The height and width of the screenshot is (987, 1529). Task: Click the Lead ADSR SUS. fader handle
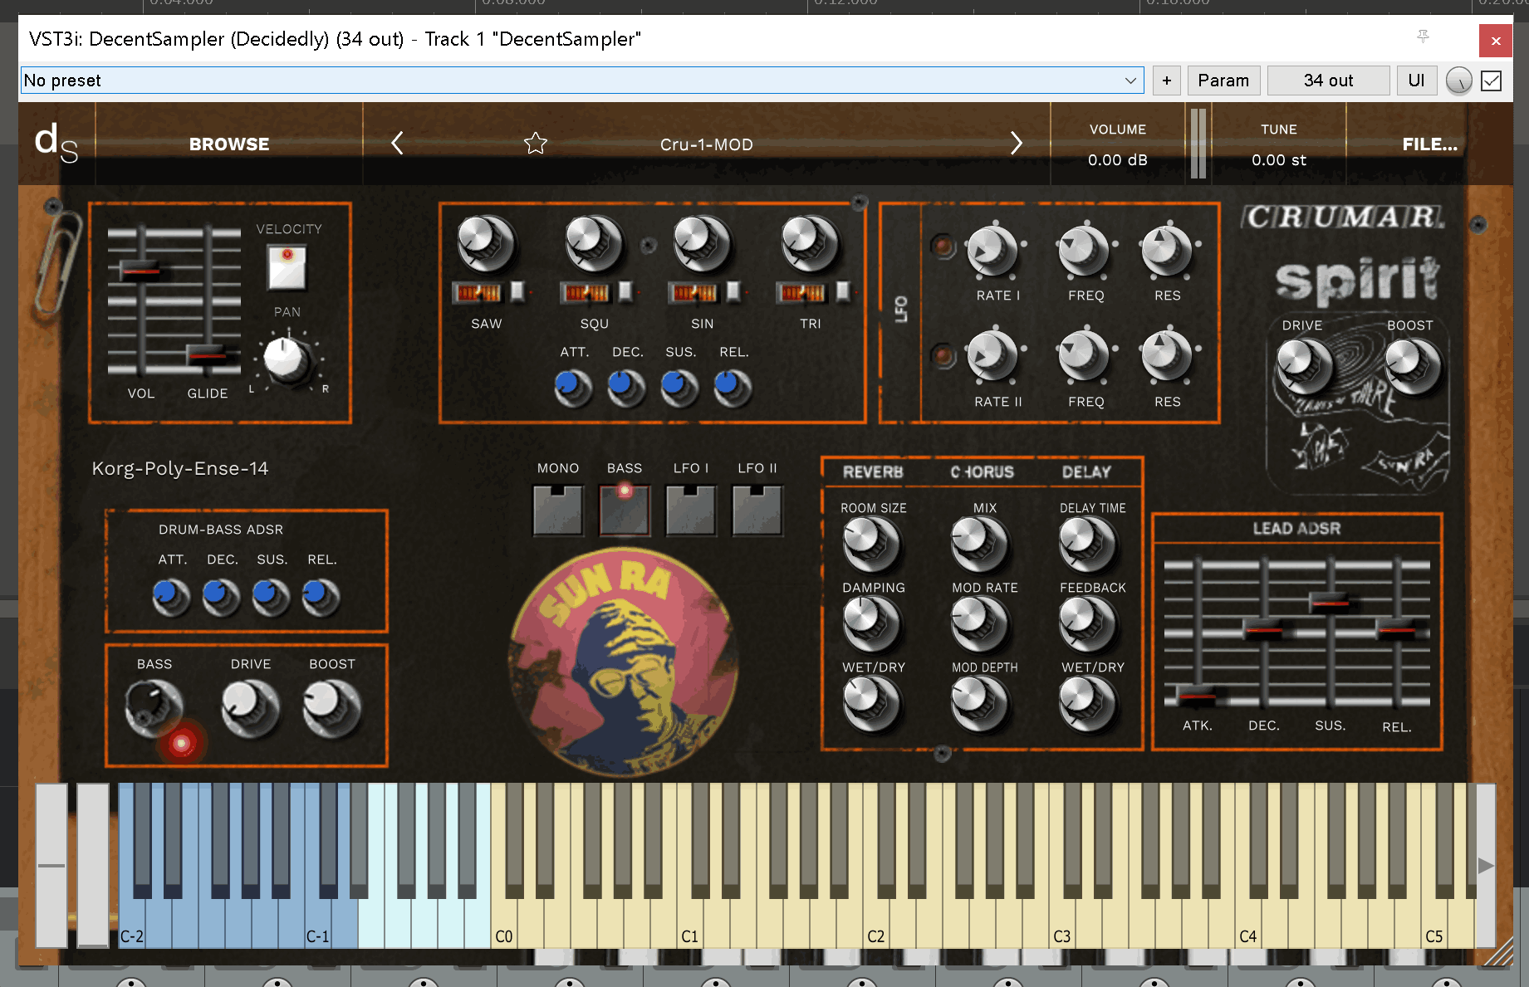[x=1330, y=603]
